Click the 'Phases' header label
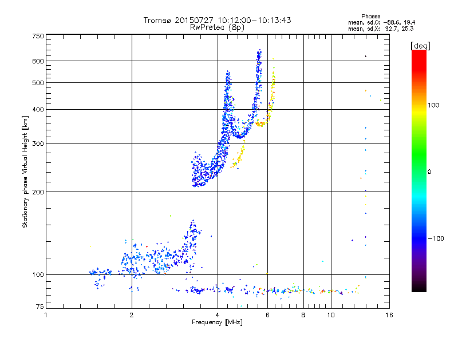 370,17
